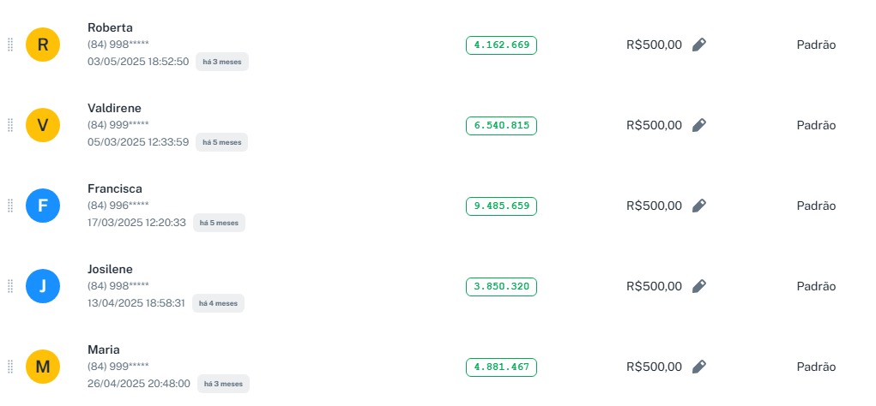Click the 9.485.659 green badge
This screenshot has height=406, width=876.
click(501, 206)
